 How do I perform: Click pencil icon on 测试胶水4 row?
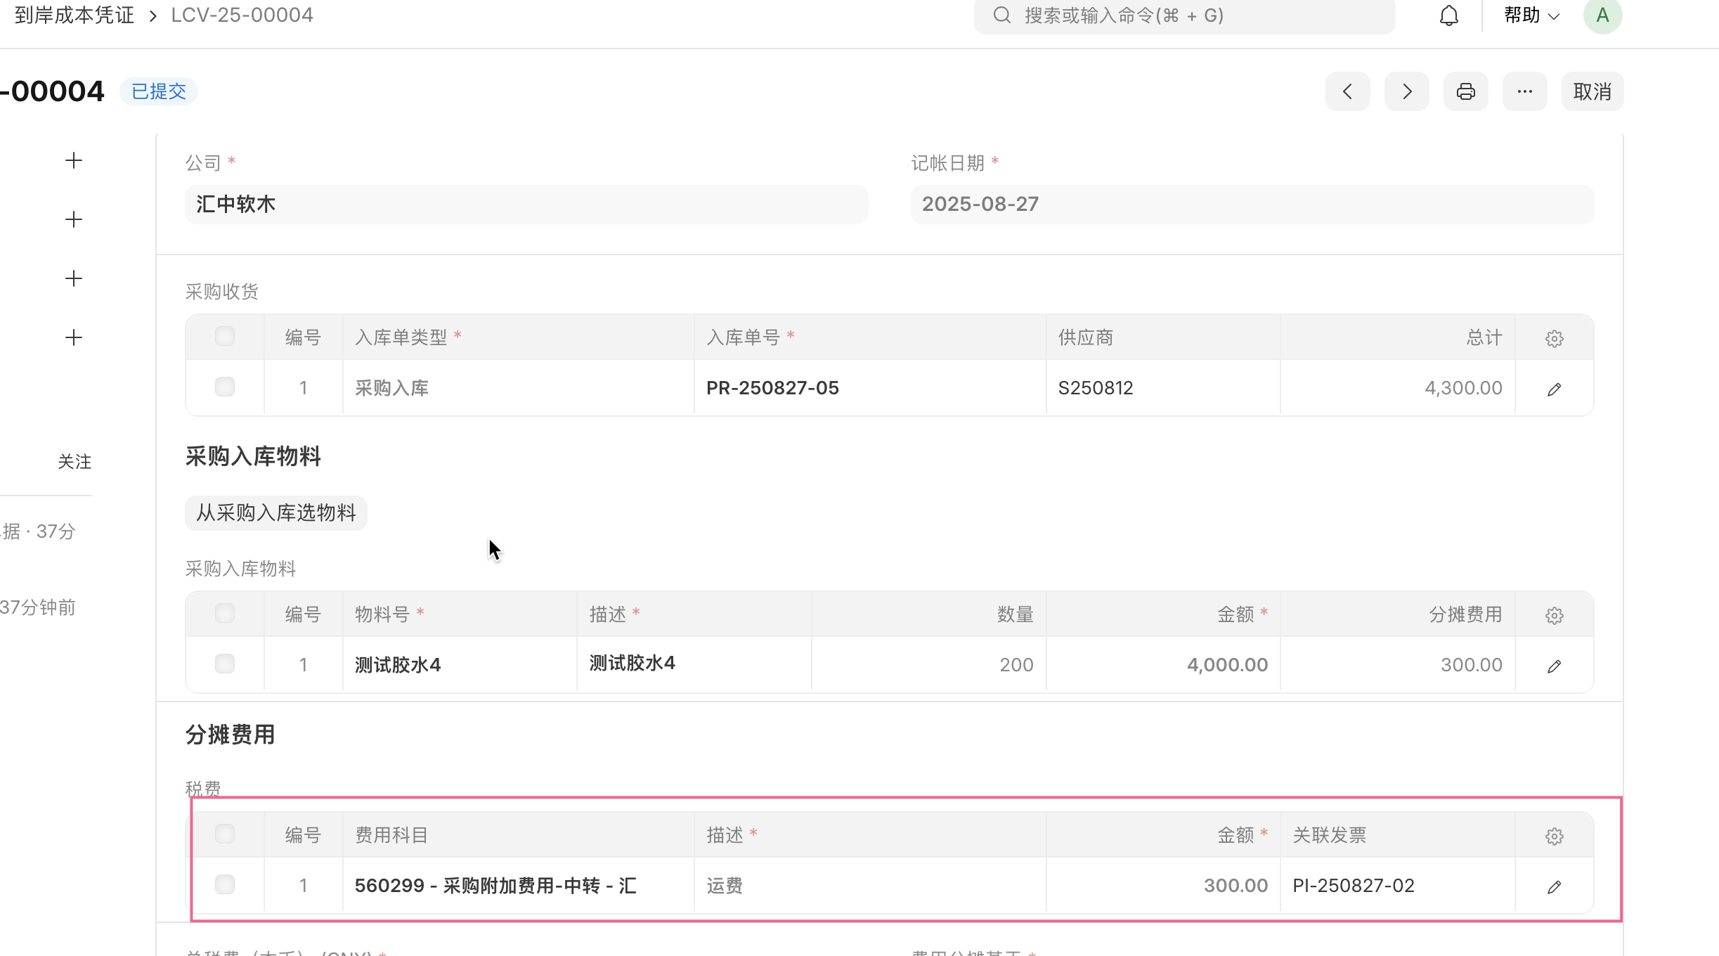pos(1554,666)
